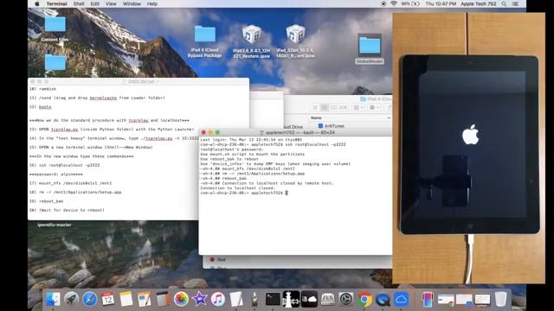Click the clock showing Thu 10:47 PM
This screenshot has width=554, height=311.
click(x=441, y=3)
